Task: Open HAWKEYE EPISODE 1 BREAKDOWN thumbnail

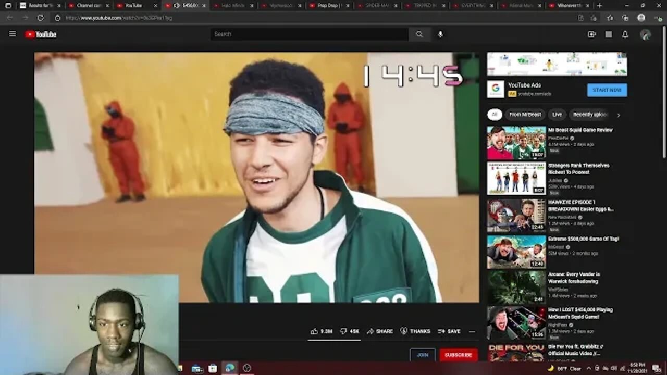Action: (516, 215)
